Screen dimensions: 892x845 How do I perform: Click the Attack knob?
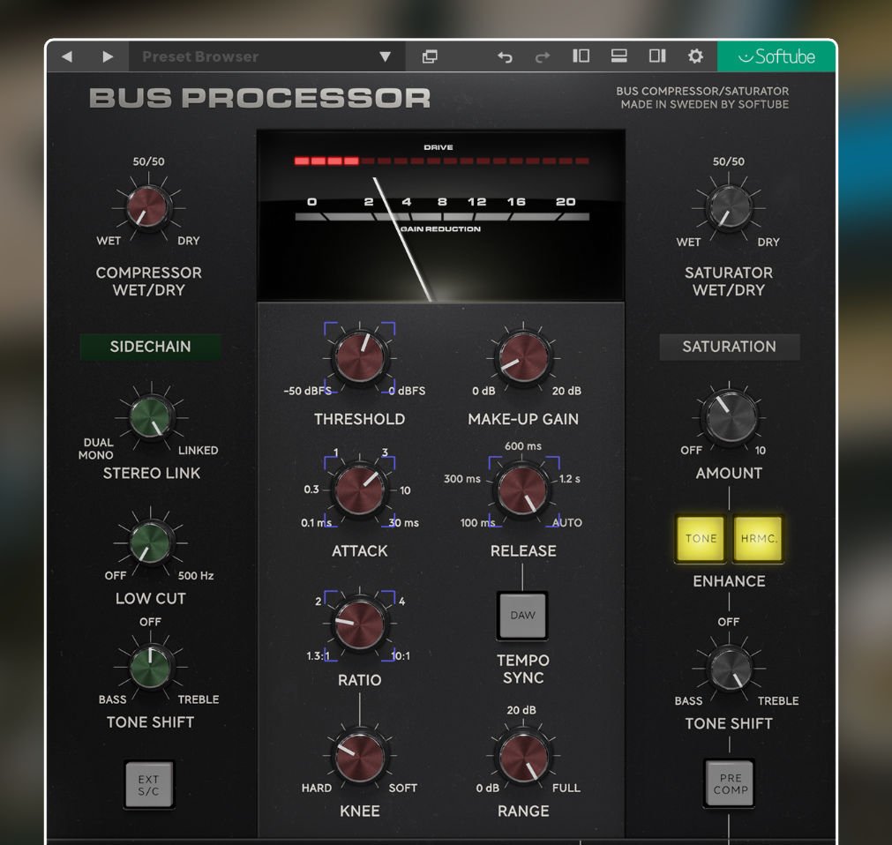coord(359,490)
